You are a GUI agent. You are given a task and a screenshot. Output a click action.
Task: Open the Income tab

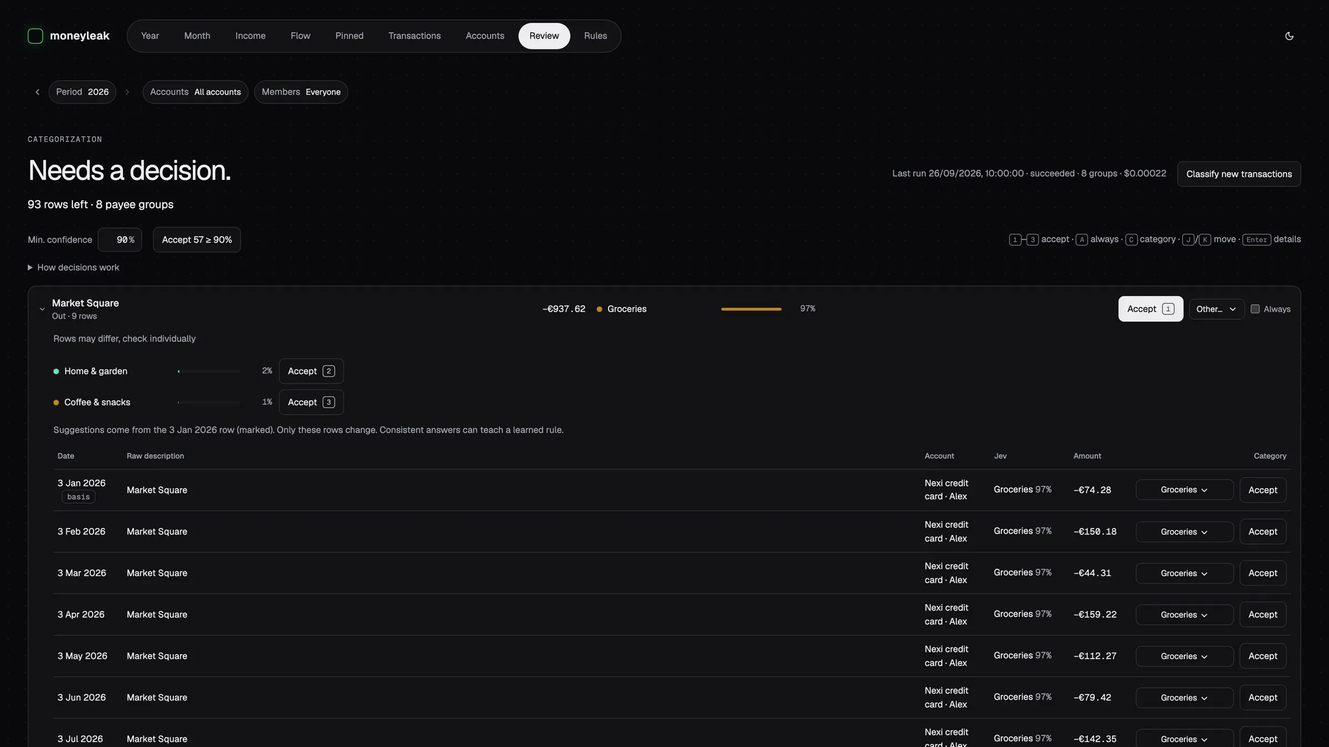[x=250, y=36]
